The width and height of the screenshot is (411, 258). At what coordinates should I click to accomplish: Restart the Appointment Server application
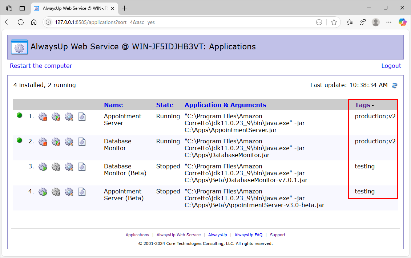click(56, 117)
